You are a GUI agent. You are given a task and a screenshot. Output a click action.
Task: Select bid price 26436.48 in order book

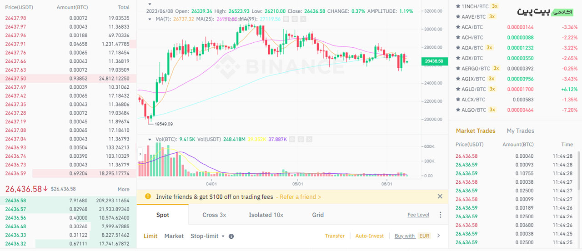[15, 226]
